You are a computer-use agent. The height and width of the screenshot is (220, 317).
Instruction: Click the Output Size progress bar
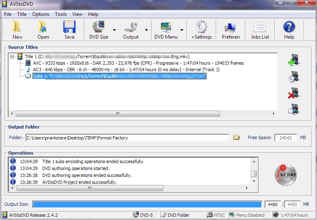click(x=147, y=205)
